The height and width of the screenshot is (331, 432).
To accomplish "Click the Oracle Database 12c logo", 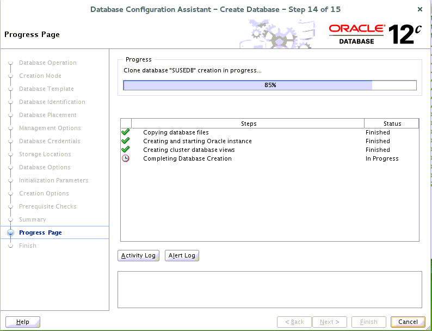I will [375, 34].
